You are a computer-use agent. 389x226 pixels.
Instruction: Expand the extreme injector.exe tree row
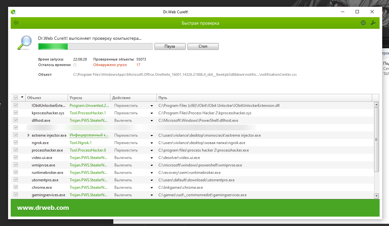coord(29,135)
